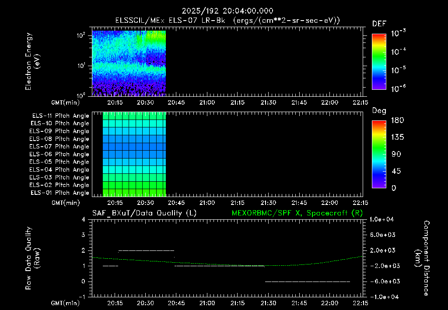Image resolution: width=448 pixels, height=310 pixels.
Task: Click the electron energy spectrogram data
Action: pos(129,63)
